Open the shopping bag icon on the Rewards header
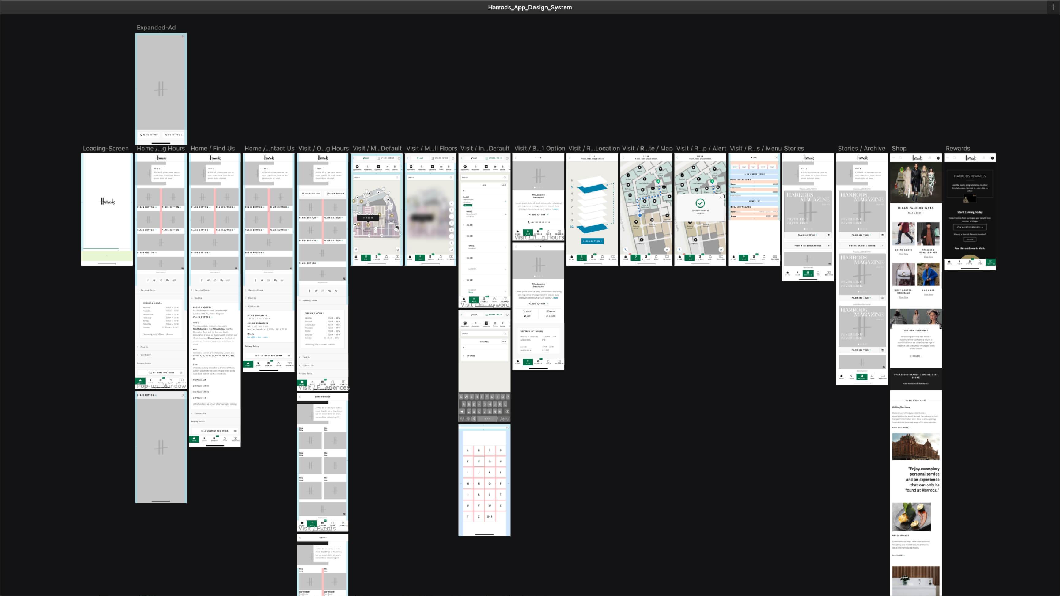The image size is (1060, 596). click(993, 158)
